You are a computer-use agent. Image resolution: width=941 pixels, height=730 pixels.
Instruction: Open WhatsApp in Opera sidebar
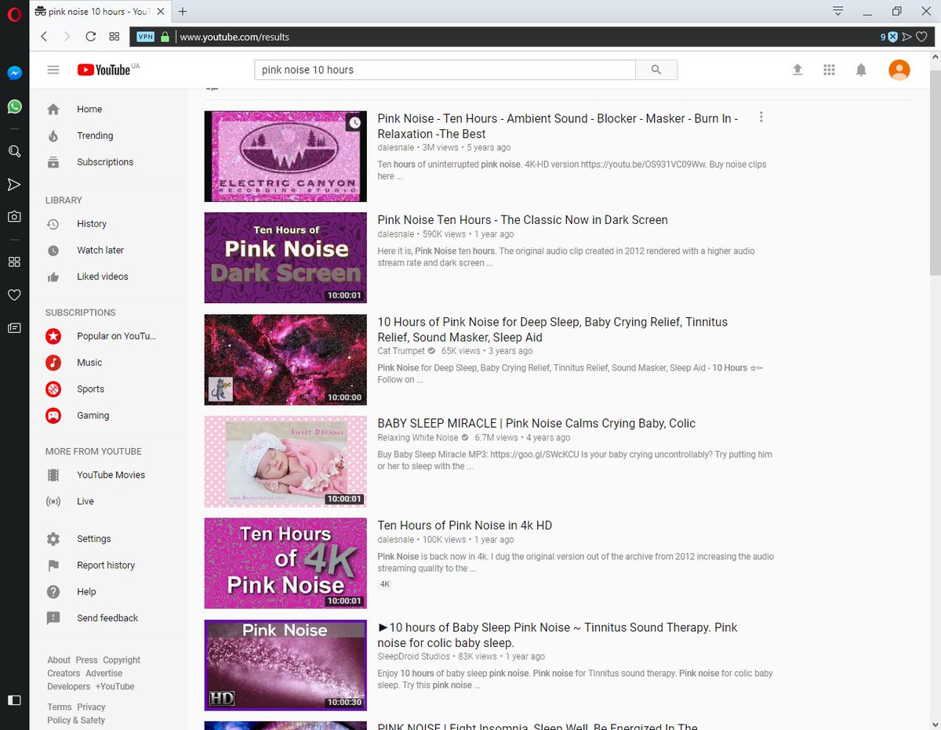click(14, 107)
